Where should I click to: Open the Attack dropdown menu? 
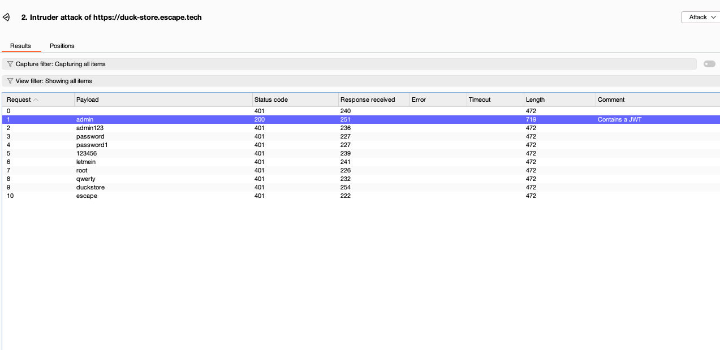(x=700, y=17)
